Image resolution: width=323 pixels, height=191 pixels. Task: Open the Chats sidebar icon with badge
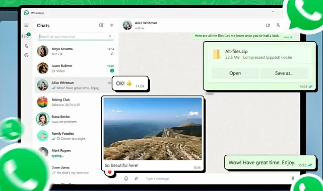[x=27, y=36]
